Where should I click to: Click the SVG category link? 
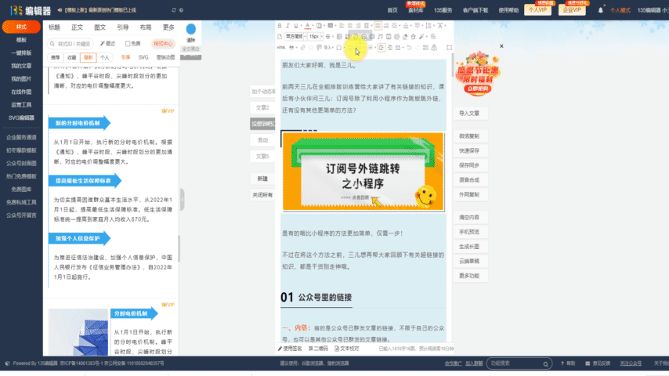pyautogui.click(x=143, y=57)
